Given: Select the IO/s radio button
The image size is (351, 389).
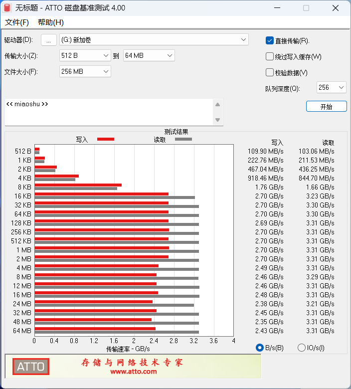Looking at the screenshot, I should pos(301,348).
